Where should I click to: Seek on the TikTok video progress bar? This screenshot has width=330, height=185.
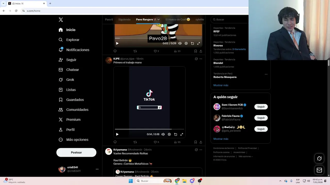(x=150, y=129)
